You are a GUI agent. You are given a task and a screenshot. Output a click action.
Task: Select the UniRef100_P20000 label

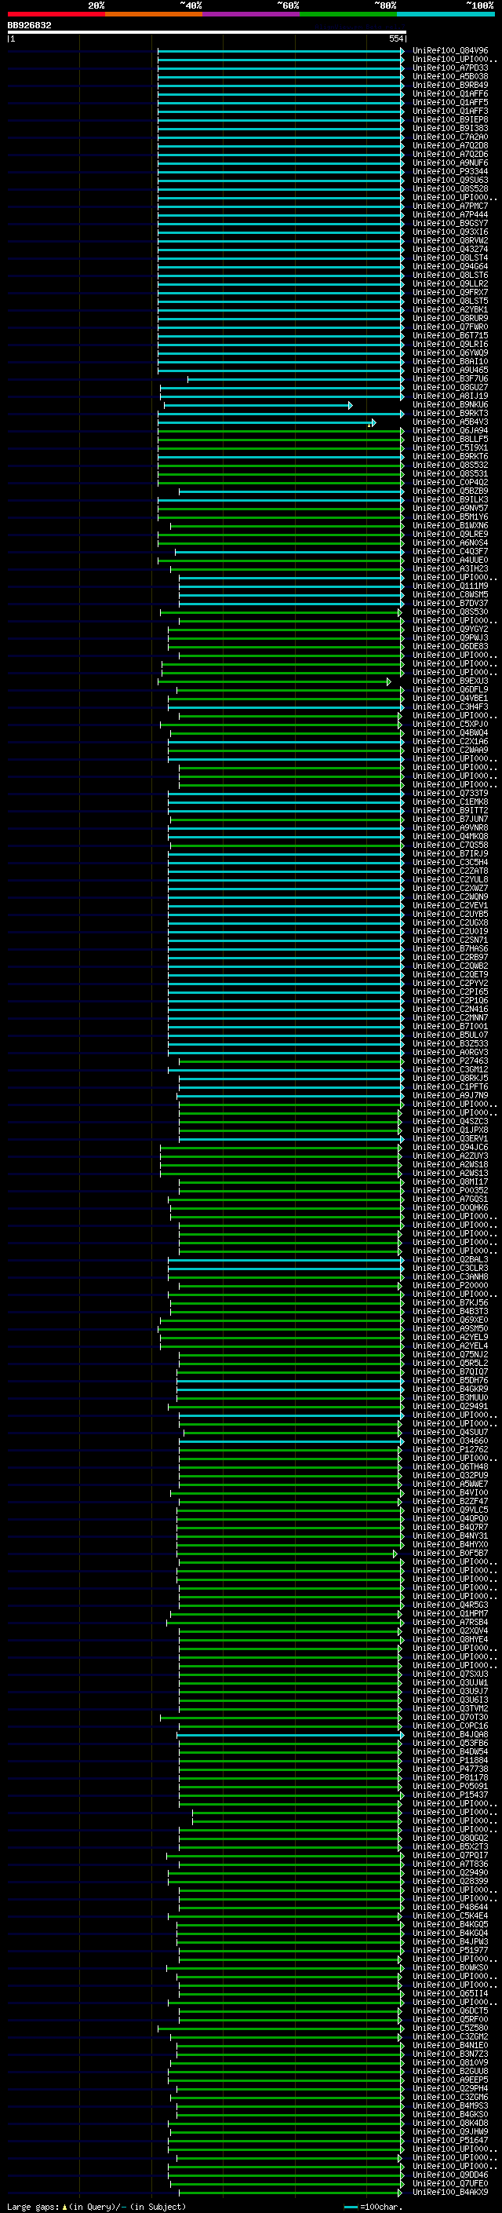[x=450, y=1285]
